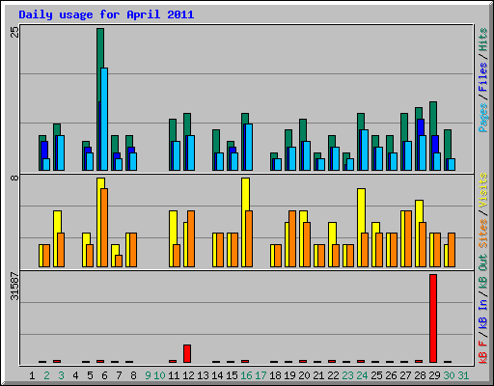
Task: Select day label 14 on the axis
Action: (217, 375)
